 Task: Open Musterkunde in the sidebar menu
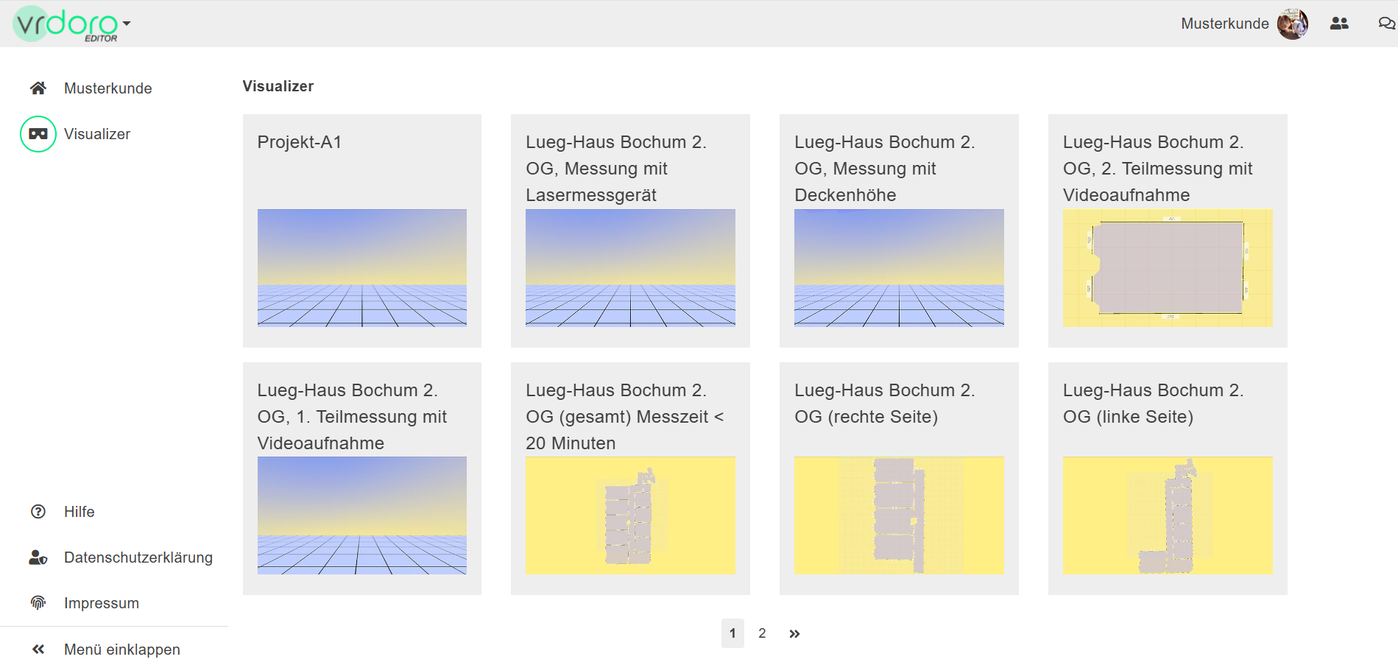click(x=107, y=88)
